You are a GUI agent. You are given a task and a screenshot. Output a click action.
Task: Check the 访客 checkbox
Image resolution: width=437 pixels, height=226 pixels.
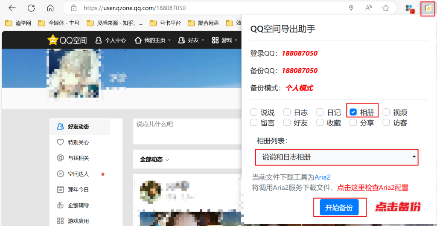point(386,122)
